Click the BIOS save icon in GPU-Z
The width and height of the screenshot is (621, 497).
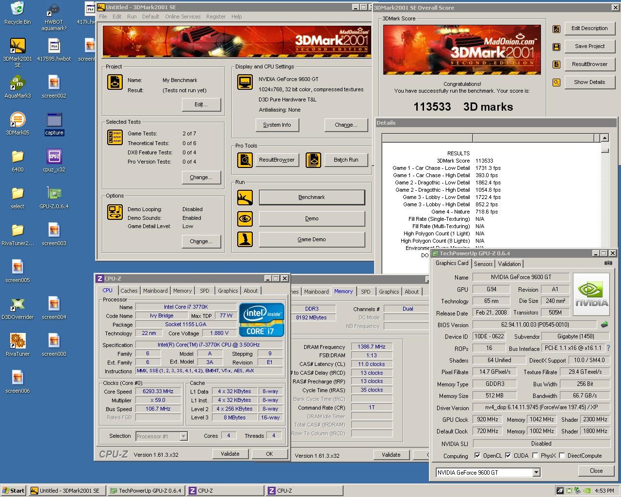605,325
